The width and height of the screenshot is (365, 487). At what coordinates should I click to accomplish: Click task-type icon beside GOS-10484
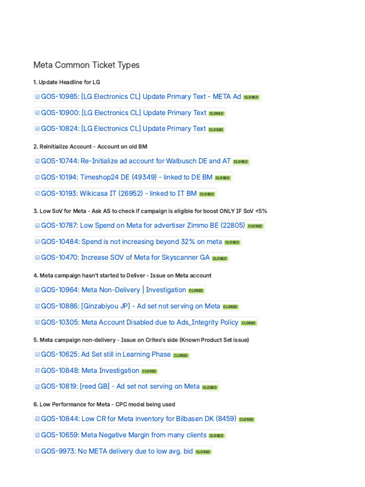(38, 241)
